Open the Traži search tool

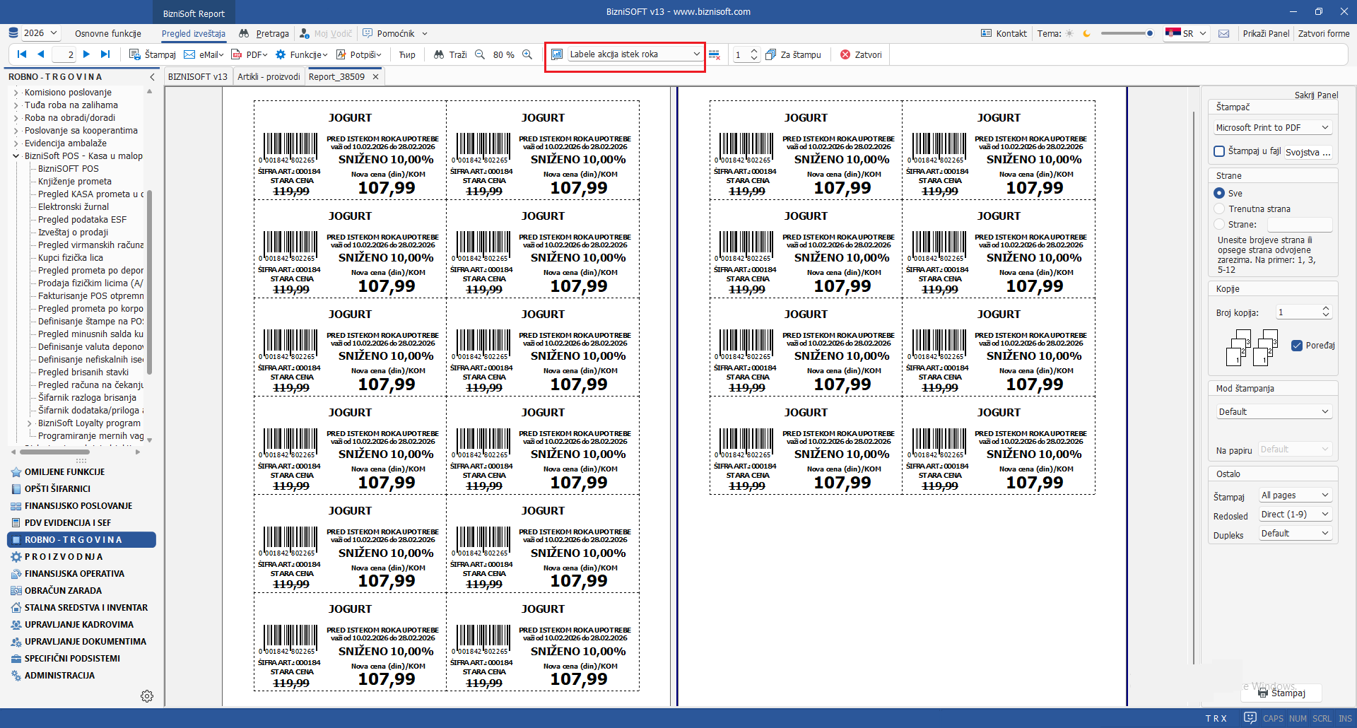tap(450, 54)
